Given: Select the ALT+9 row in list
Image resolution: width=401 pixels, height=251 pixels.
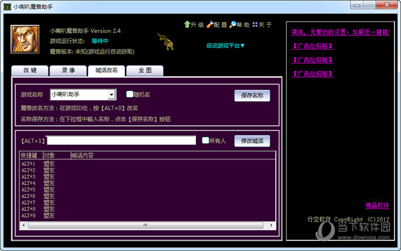Looking at the screenshot, I should pos(147,216).
